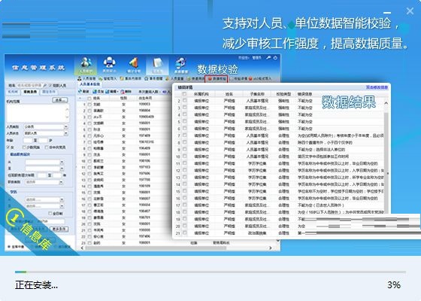
Task: Toggle the 少数民族 checkbox
Action: [x=24, y=147]
